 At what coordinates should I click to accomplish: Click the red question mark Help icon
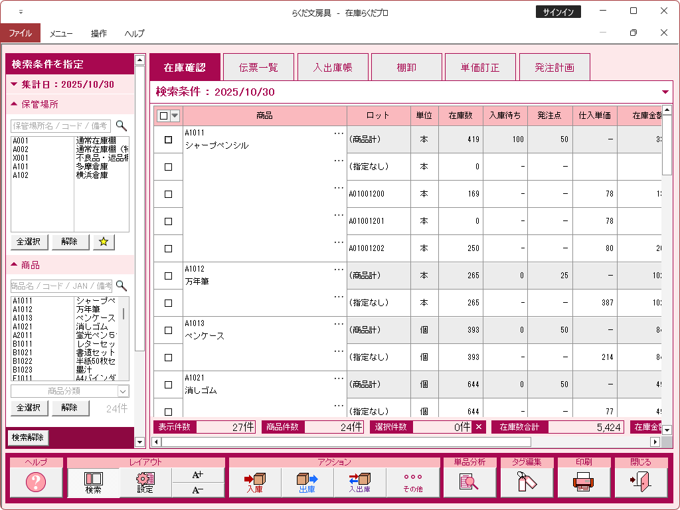[36, 482]
